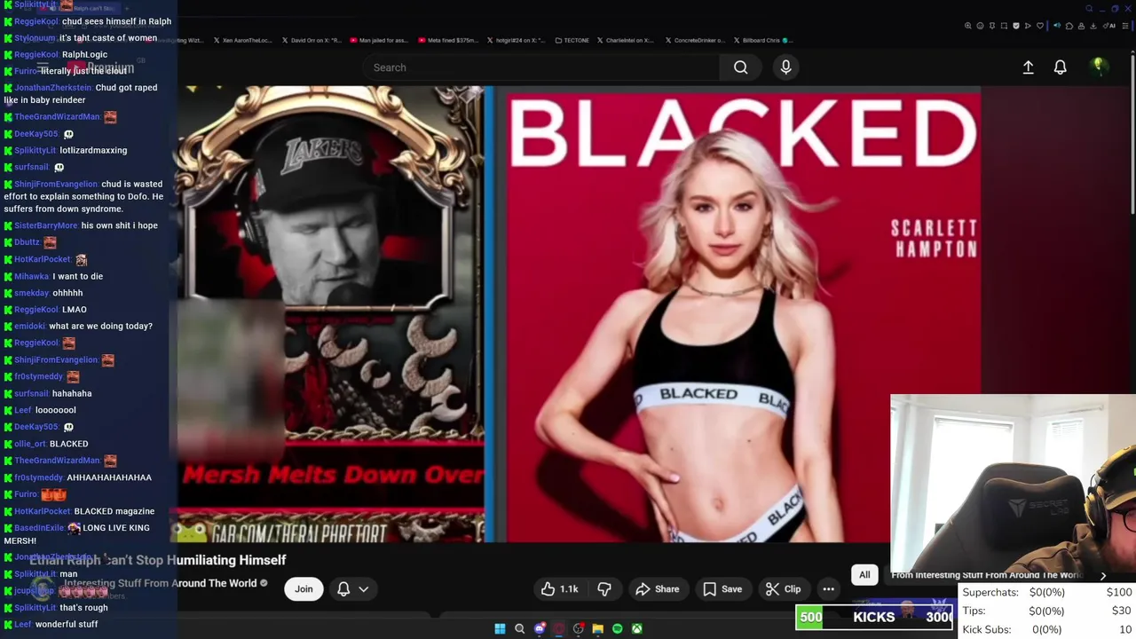Open the YouTube upload/create icon
Viewport: 1136px width, 639px height.
pos(1028,67)
